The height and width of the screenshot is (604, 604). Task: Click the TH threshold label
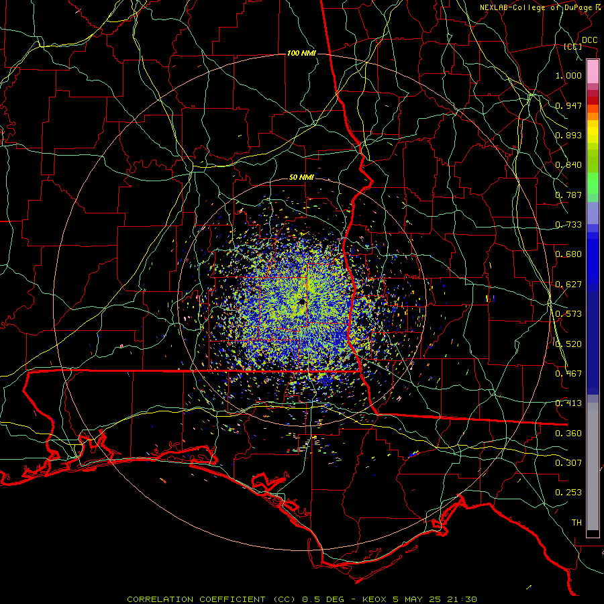(576, 523)
